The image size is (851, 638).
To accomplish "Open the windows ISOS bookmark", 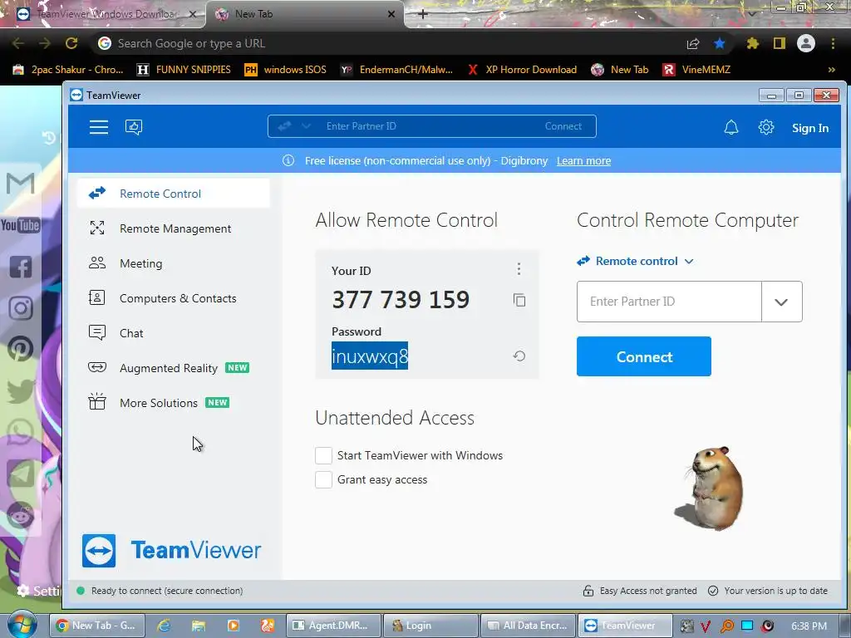I will point(286,70).
